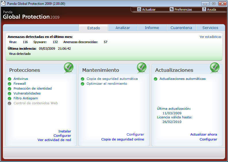The width and height of the screenshot is (228, 162).
Task: Click Copia de seguridad online link
Action: pos(122,139)
